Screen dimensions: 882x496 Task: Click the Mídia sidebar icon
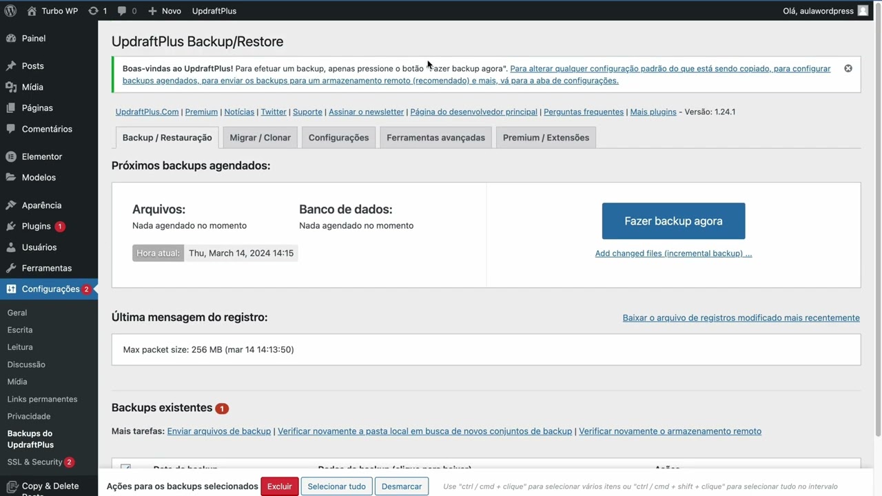coord(11,87)
